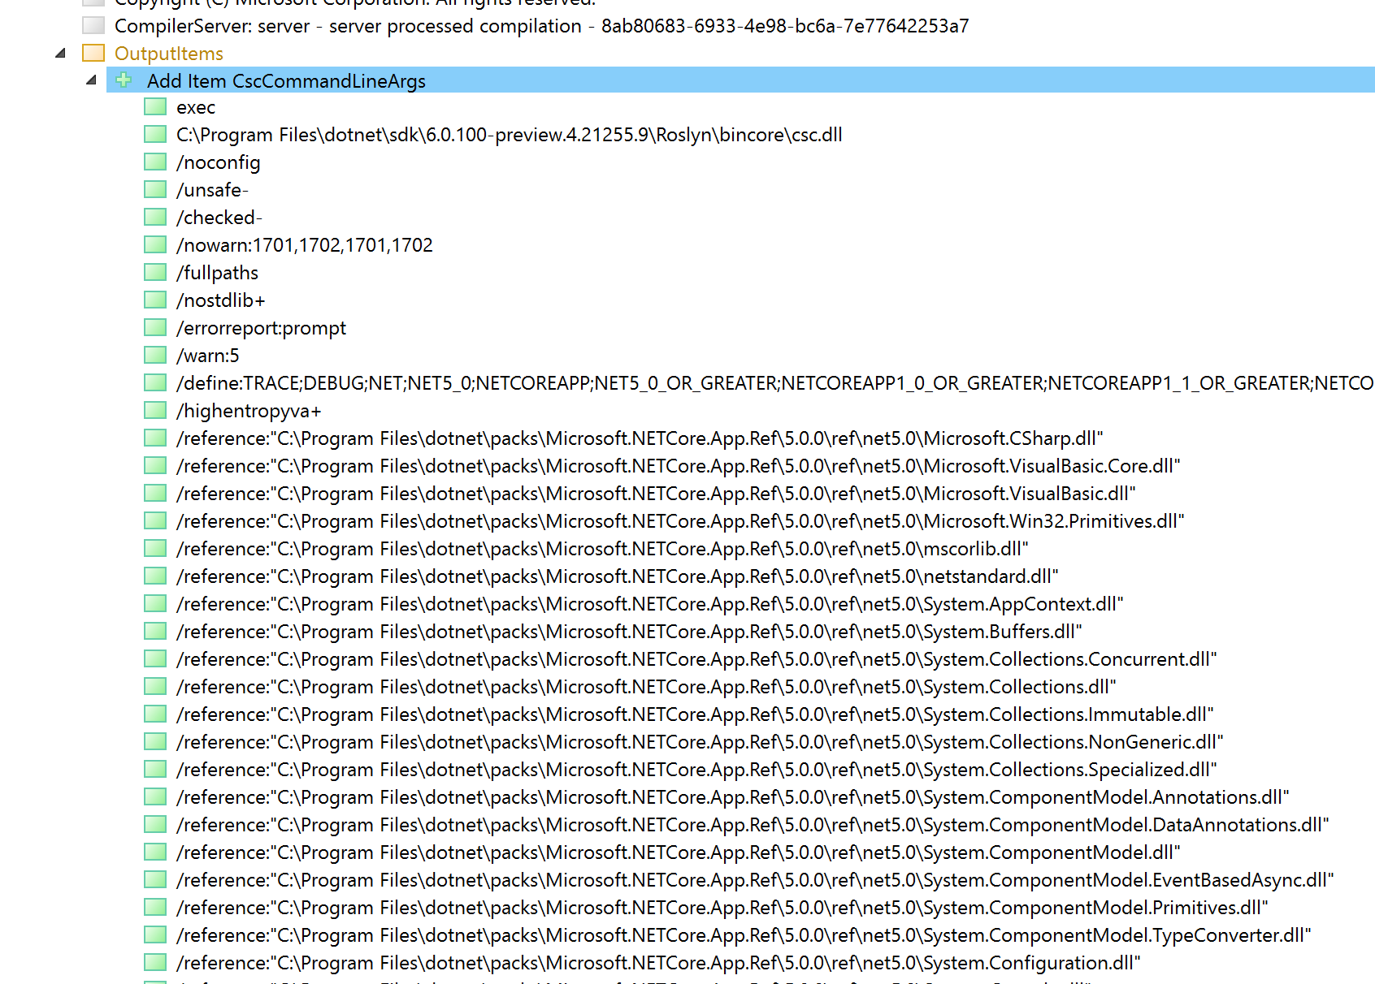Toggle the checkbox next to the Copyright line

coord(93,2)
